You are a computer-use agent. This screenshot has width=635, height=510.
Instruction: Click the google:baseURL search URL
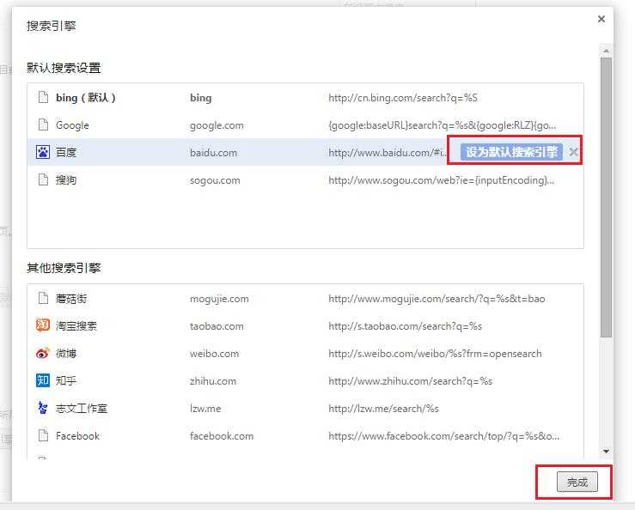click(x=443, y=125)
